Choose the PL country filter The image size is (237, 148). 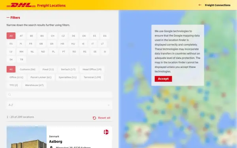click(53, 52)
